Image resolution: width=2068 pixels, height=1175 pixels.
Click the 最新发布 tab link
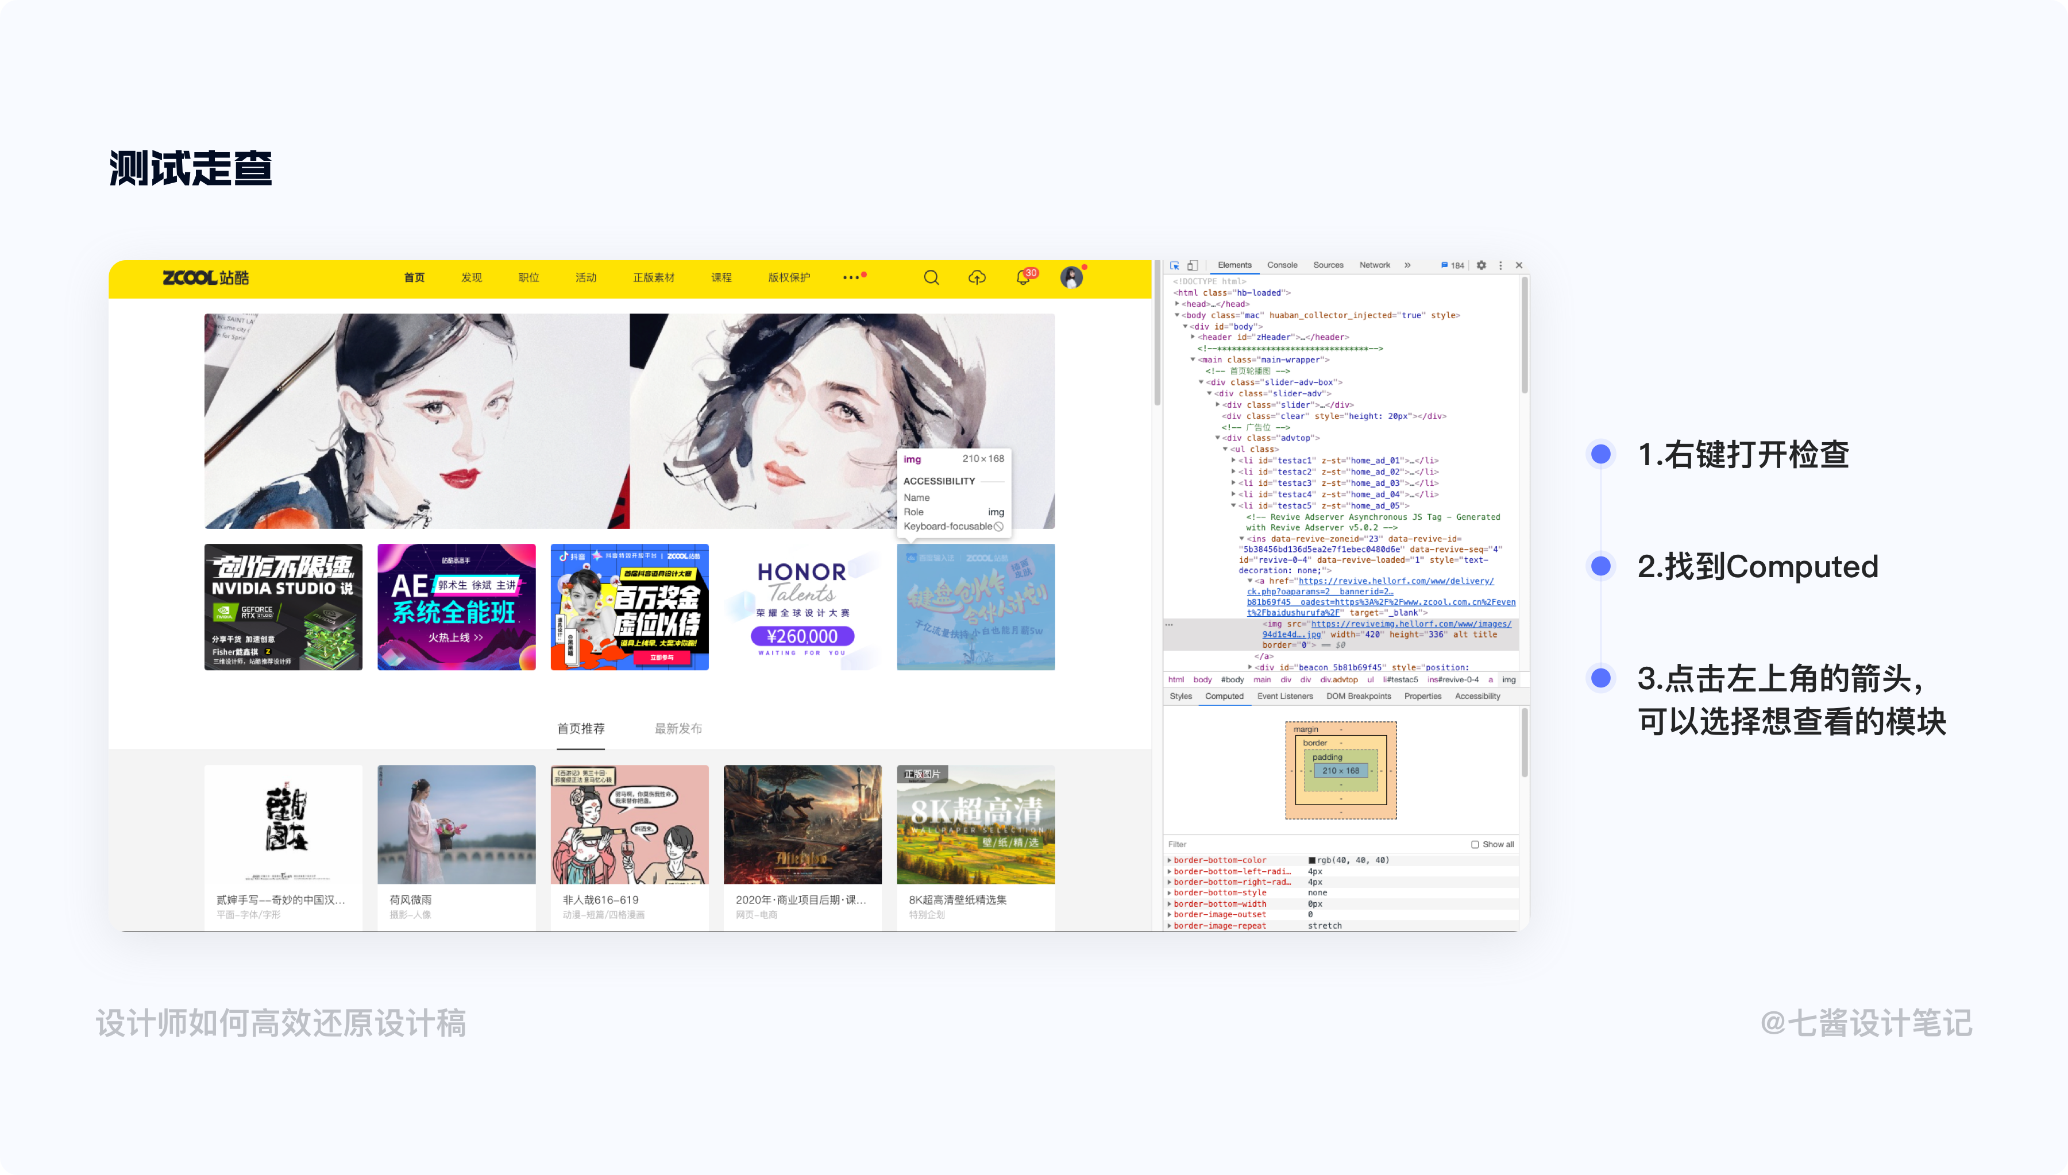click(x=678, y=729)
